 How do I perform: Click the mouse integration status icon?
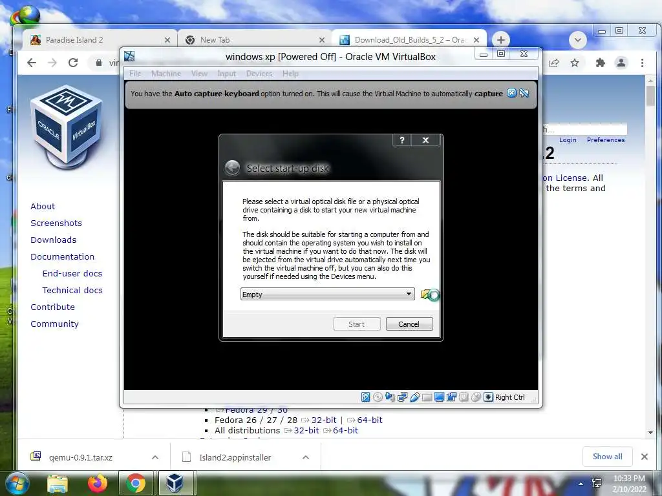point(476,397)
